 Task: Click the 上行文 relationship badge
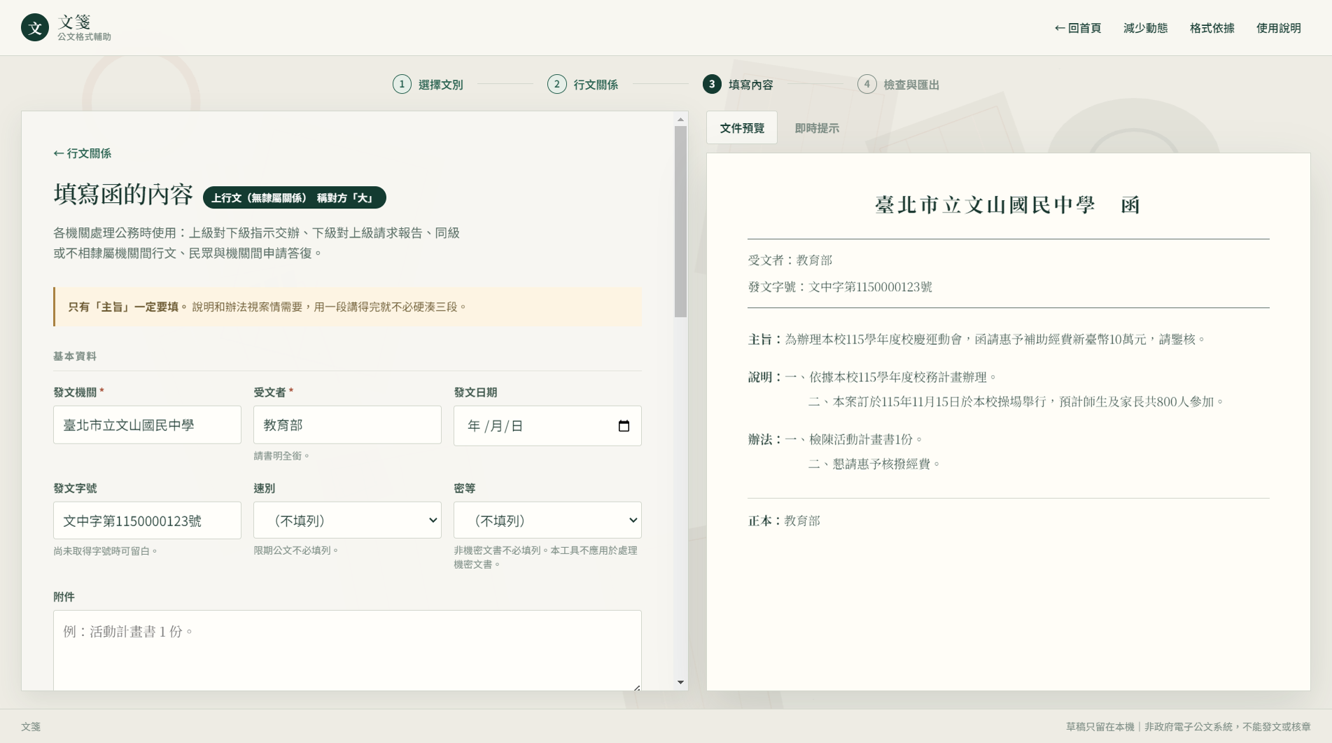tap(295, 197)
